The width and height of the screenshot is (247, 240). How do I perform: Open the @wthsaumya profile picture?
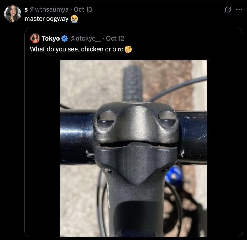point(12,13)
